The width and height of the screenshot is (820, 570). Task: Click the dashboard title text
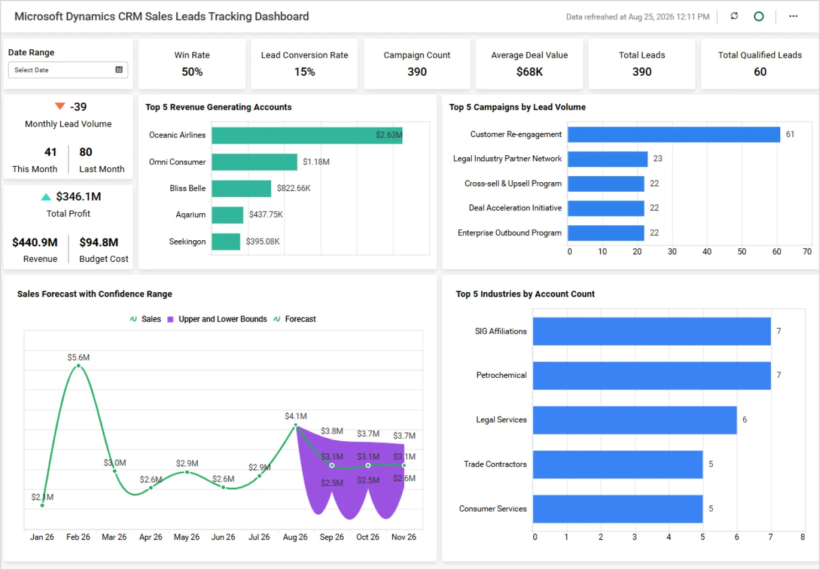161,17
